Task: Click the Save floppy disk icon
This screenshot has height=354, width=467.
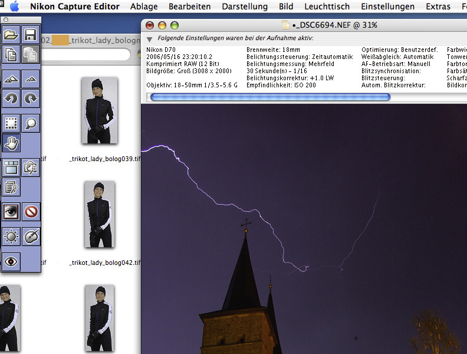Action: (31, 35)
